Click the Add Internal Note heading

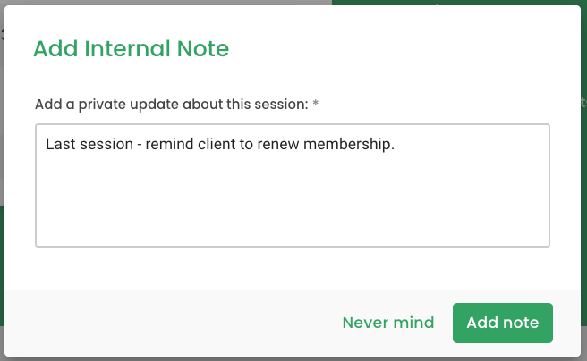point(131,48)
